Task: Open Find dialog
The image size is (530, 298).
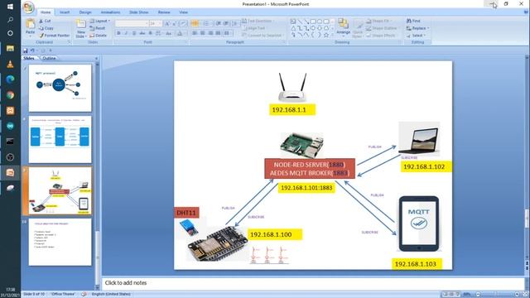Action: (x=413, y=21)
